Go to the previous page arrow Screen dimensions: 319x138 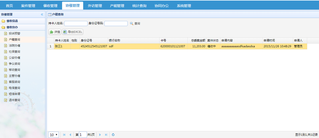pyautogui.click(x=70, y=135)
